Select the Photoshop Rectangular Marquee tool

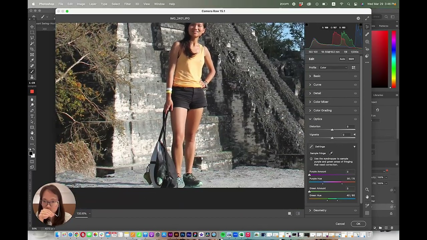(32, 32)
